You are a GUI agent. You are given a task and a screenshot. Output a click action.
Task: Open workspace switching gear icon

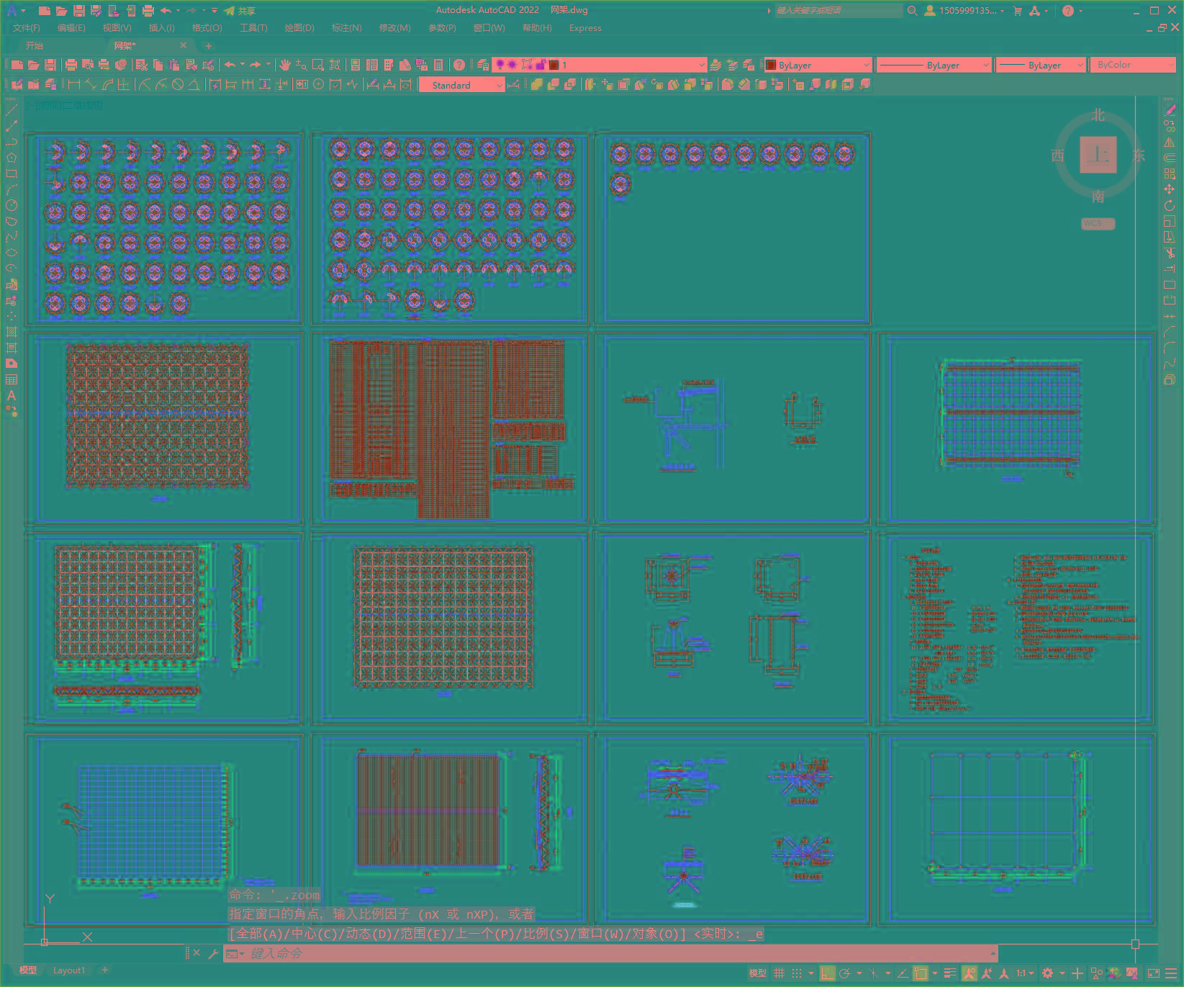(1048, 973)
